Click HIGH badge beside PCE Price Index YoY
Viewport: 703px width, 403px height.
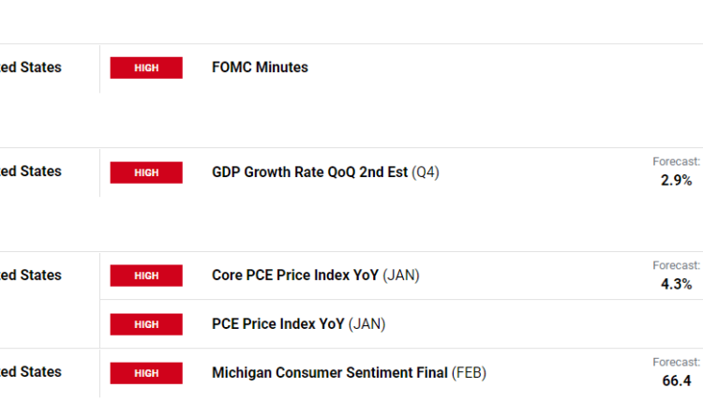[x=146, y=324]
